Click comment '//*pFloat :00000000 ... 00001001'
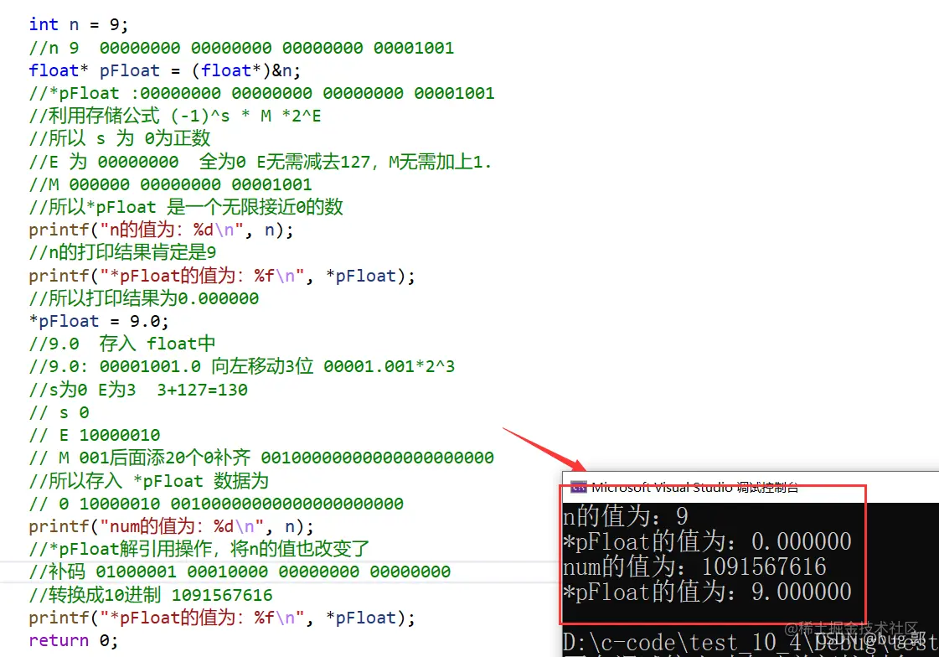Screen dimensions: 939x657 (x=261, y=93)
